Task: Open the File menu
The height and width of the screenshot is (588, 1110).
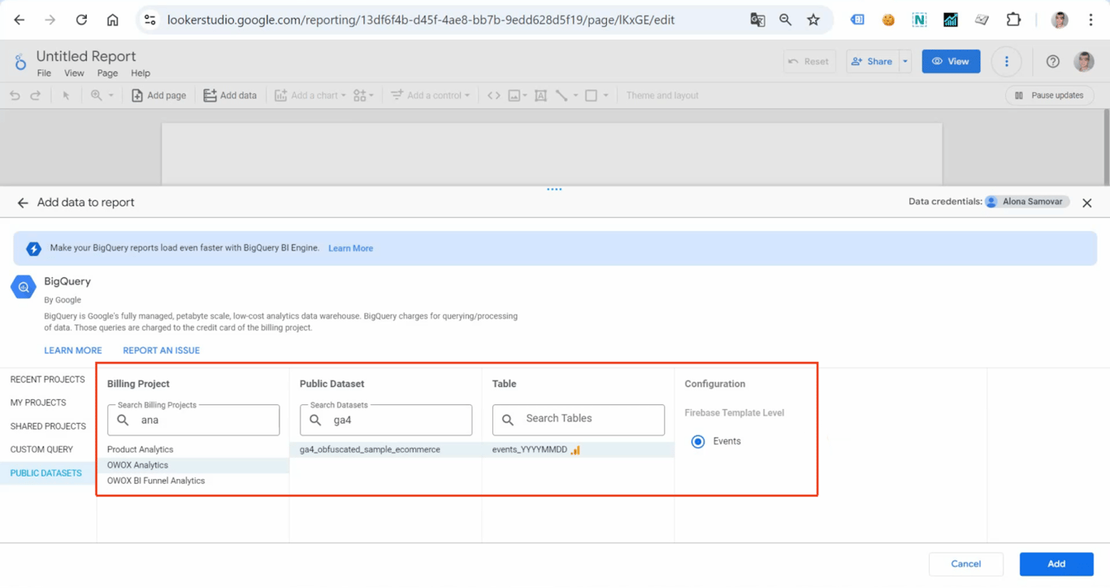Action: (44, 73)
